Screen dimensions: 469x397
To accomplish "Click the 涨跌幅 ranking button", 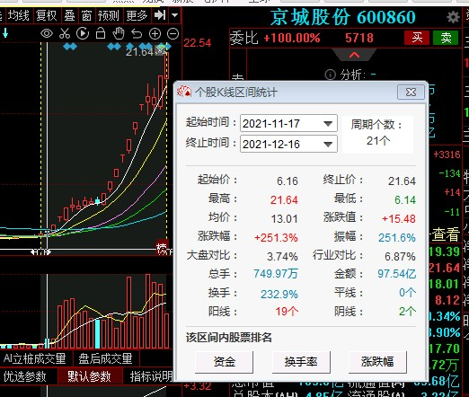I will point(377,362).
